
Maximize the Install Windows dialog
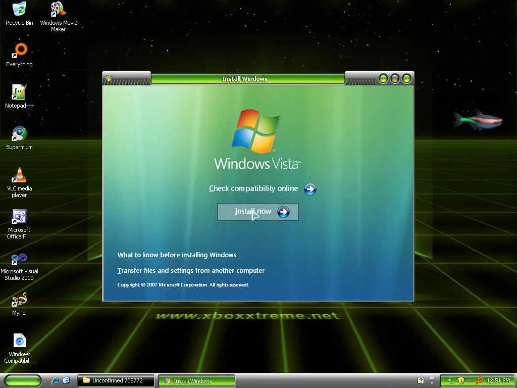[x=395, y=78]
